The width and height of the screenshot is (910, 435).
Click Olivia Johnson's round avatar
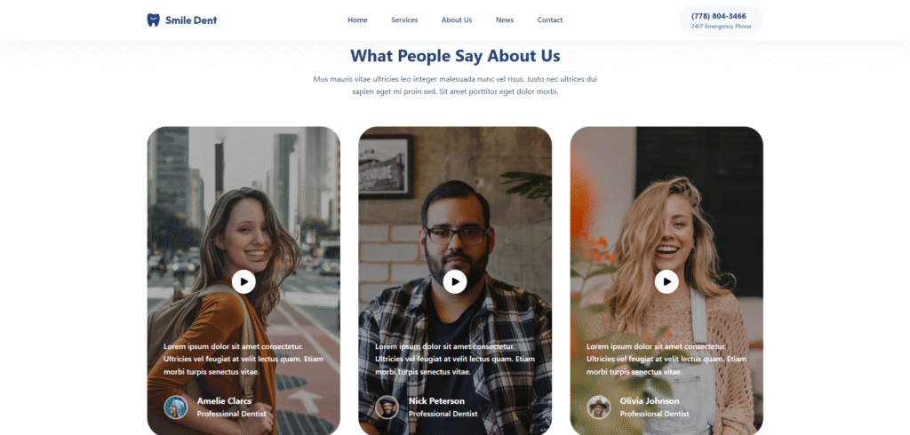(x=598, y=407)
